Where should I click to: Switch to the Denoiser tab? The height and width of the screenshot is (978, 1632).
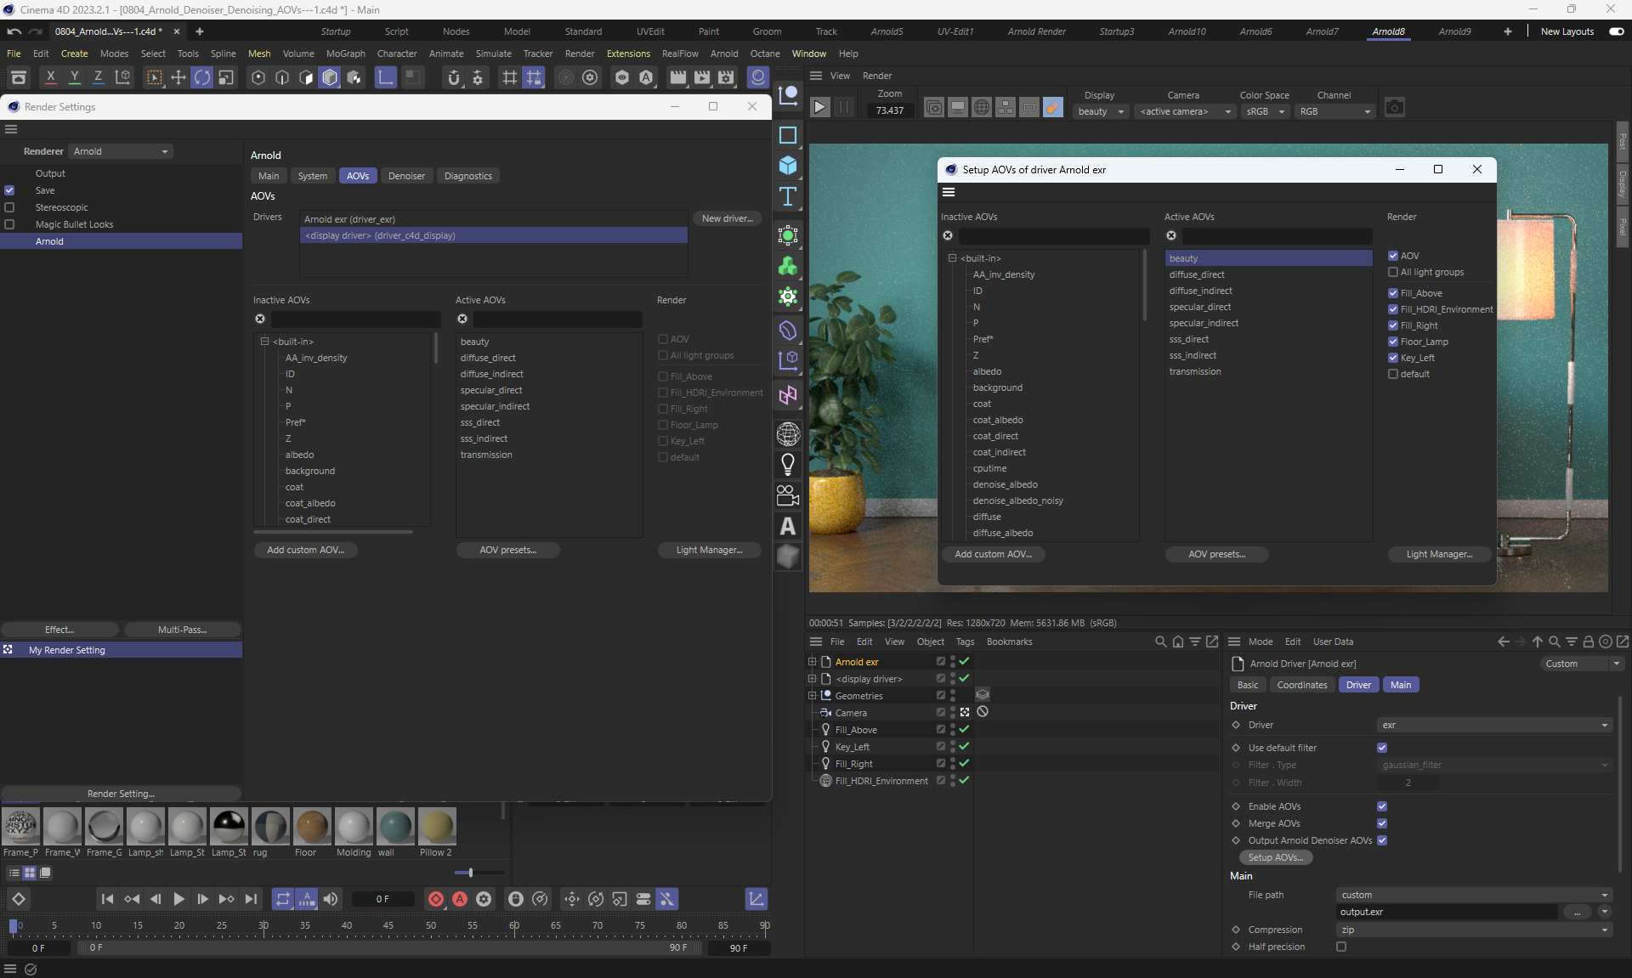(x=406, y=176)
